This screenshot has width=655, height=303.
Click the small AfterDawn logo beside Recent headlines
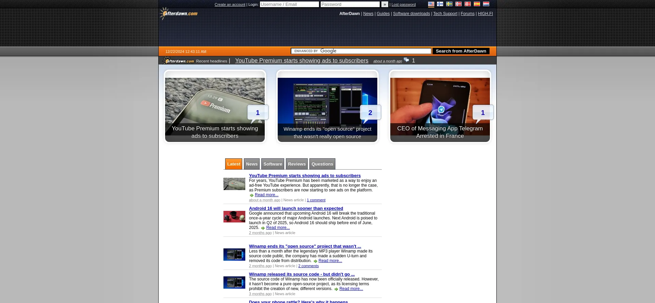tap(178, 61)
